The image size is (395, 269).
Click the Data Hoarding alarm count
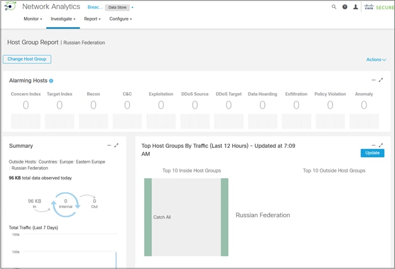(263, 105)
